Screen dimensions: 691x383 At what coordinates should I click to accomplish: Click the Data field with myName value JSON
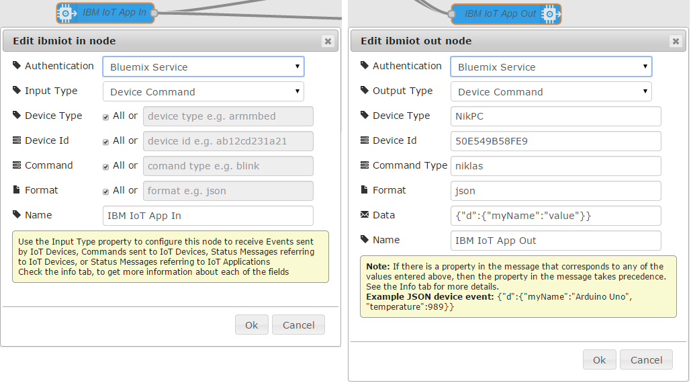pos(556,216)
